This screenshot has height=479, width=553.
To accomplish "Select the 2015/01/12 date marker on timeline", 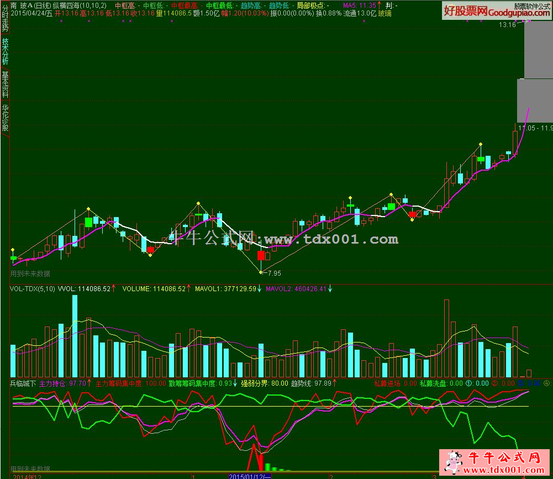I will click(250, 477).
